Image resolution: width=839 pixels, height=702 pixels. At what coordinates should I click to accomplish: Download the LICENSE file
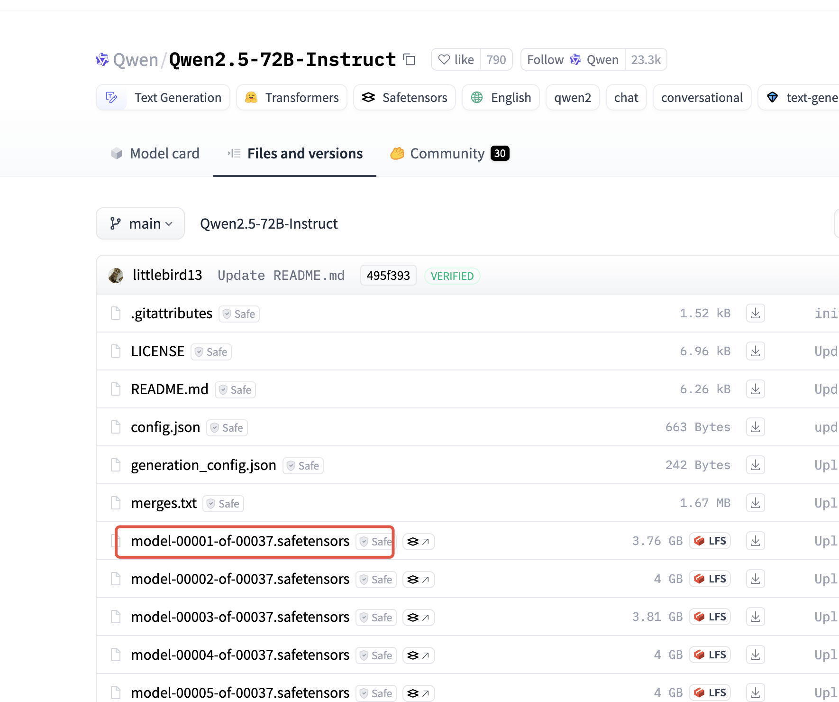pyautogui.click(x=756, y=351)
